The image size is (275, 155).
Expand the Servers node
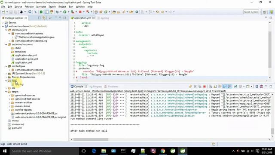(x=3, y=23)
